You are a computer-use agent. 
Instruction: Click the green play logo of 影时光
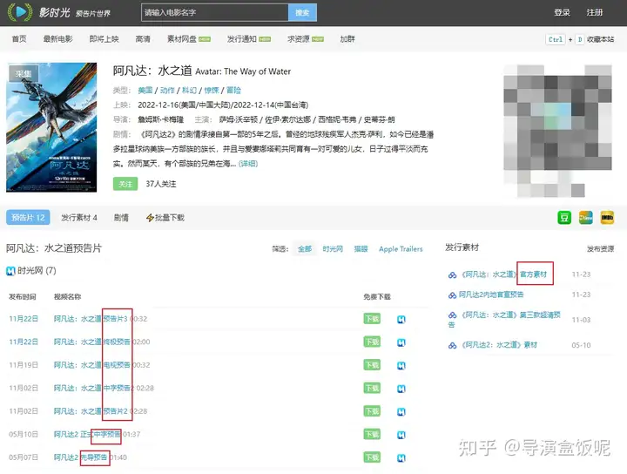tap(20, 12)
